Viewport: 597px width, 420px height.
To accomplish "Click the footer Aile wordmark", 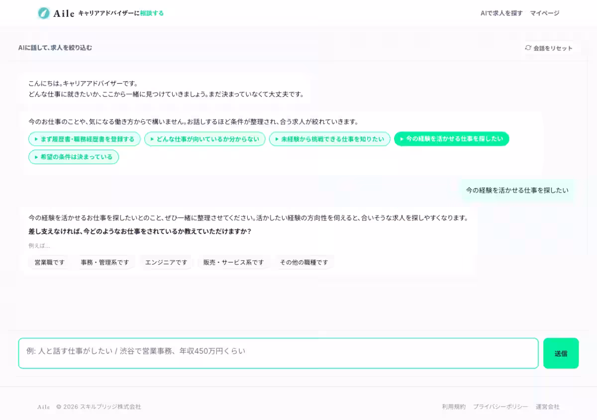I will pyautogui.click(x=44, y=407).
